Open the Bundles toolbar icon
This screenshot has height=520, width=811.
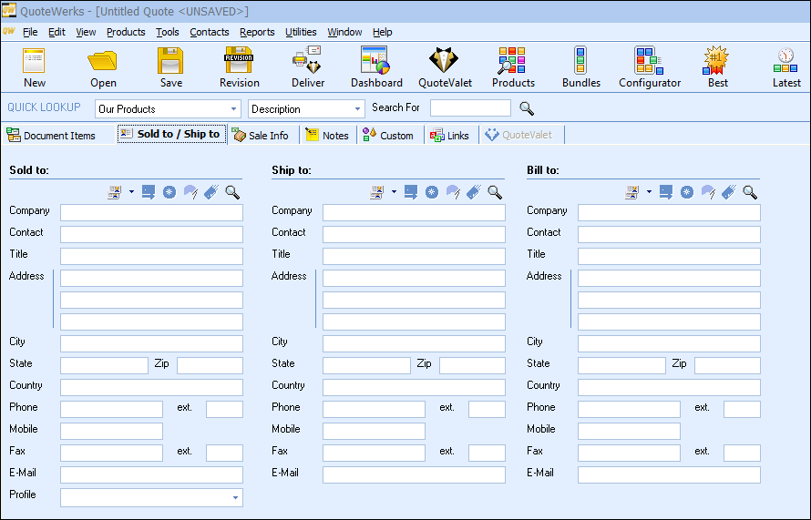click(x=580, y=66)
